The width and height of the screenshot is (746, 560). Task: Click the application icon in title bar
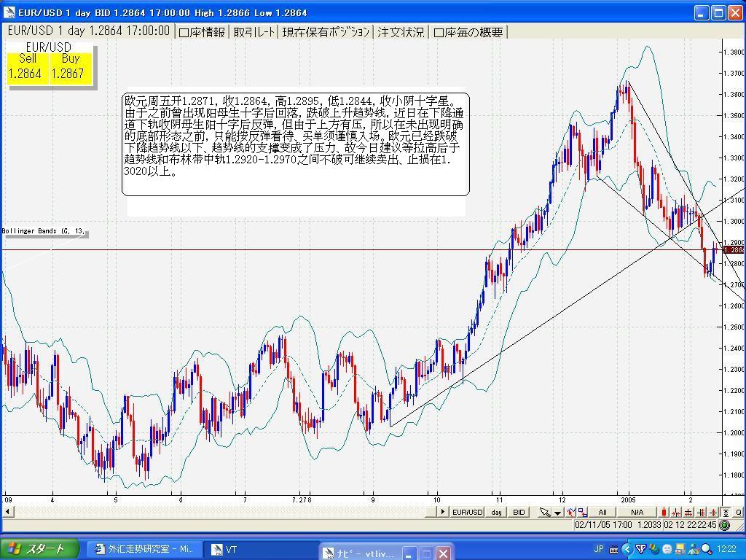(9, 12)
